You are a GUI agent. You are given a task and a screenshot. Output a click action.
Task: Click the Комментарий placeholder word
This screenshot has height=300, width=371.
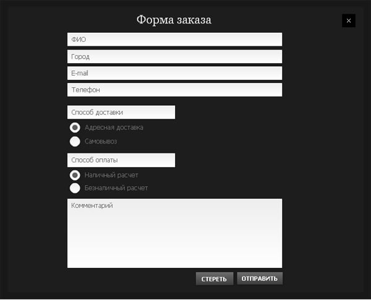(x=92, y=205)
